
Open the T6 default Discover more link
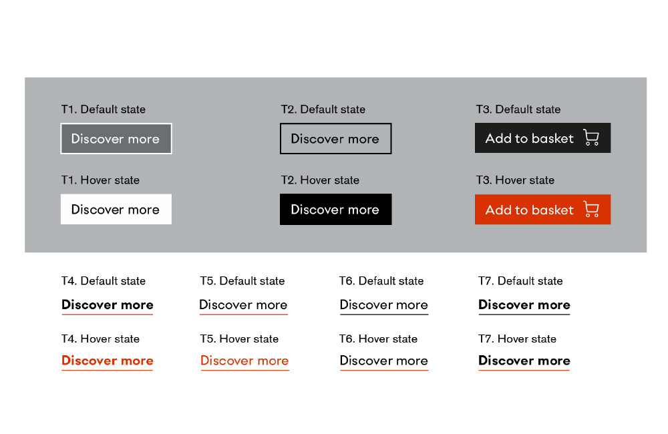coord(384,305)
